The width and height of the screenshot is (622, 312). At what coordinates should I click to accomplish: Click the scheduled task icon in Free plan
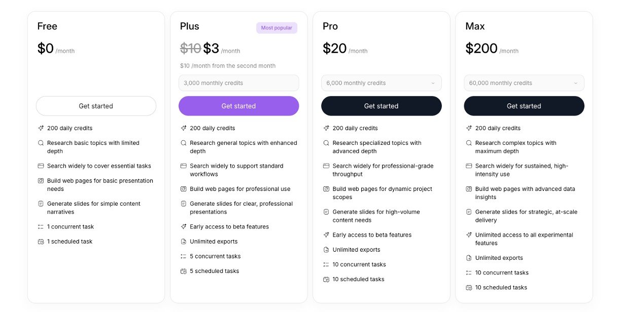click(x=41, y=242)
